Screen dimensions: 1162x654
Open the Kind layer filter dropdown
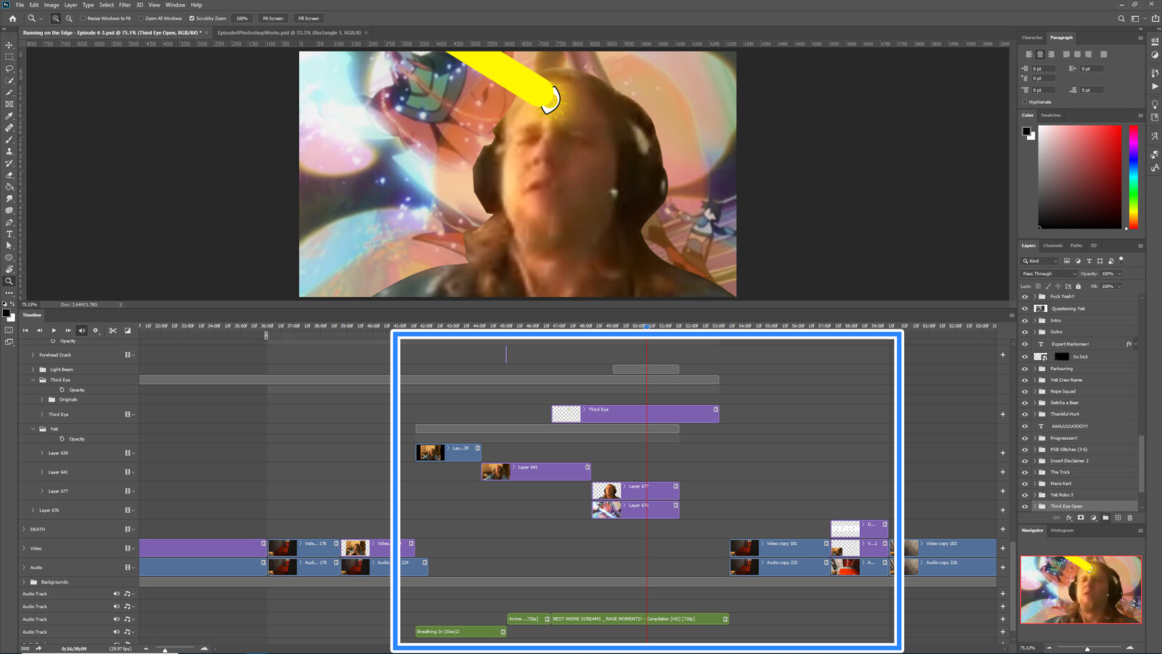click(x=1040, y=261)
